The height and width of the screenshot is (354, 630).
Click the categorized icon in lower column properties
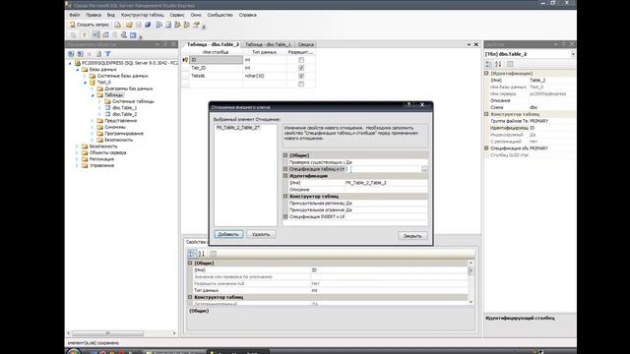point(192,254)
